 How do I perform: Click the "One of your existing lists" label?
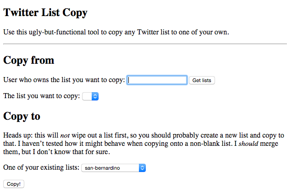41,168
